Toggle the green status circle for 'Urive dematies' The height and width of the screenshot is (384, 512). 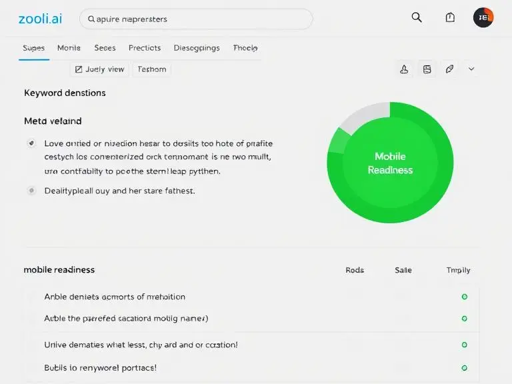click(x=464, y=345)
